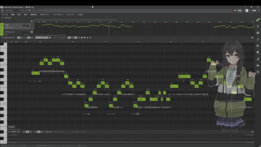Click the x4 zoom parameter button

point(50,132)
